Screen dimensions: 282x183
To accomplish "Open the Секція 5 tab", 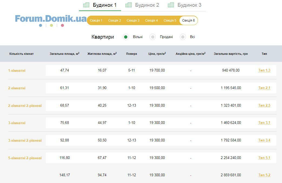I will tap(170, 21).
